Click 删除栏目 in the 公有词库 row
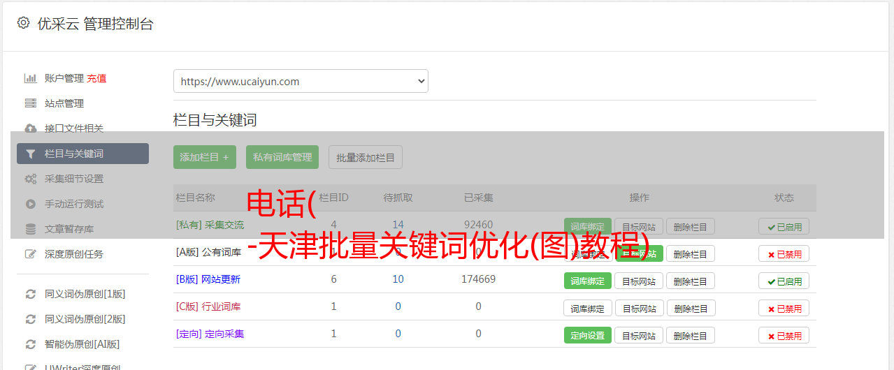This screenshot has width=894, height=370. (691, 253)
